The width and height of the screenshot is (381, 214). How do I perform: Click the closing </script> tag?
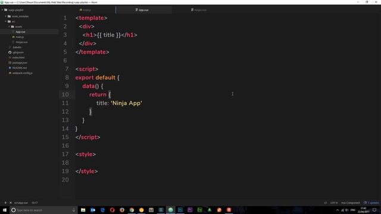(88, 137)
